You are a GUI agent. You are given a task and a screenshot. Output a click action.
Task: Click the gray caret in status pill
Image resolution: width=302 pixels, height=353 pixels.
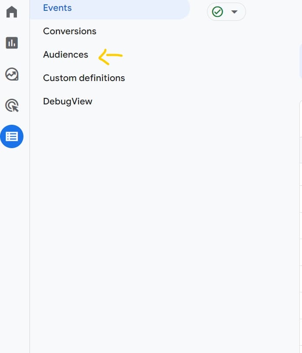click(234, 12)
